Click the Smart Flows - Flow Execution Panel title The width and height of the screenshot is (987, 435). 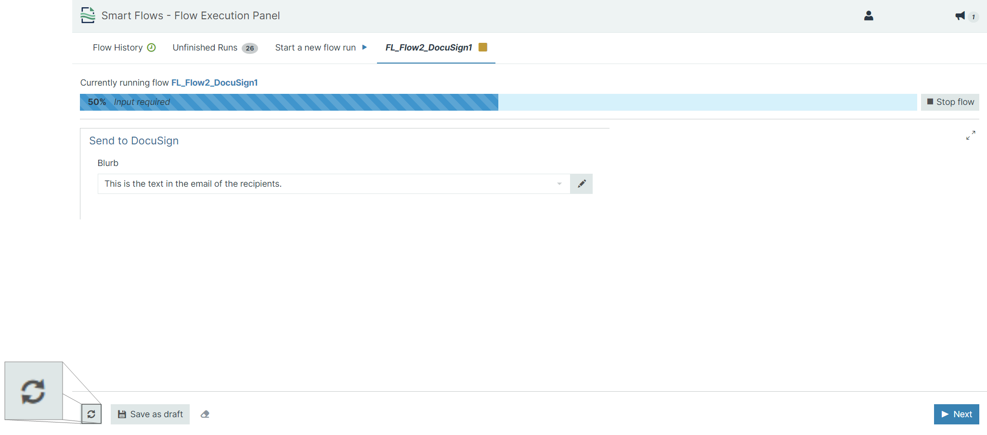click(x=191, y=15)
